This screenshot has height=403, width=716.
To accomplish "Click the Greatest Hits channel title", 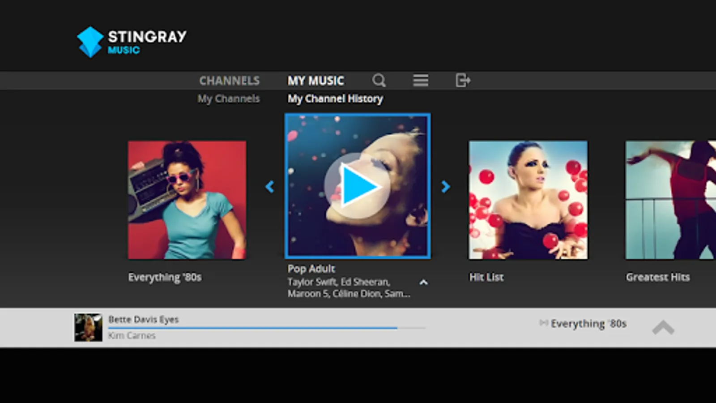I will (x=658, y=277).
